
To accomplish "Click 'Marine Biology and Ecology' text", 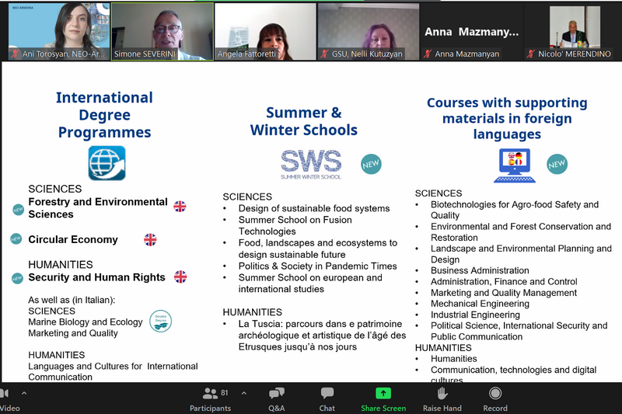I will tap(86, 322).
